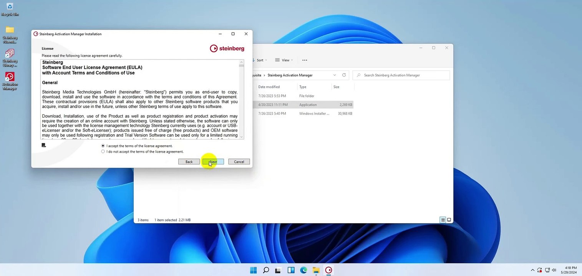The width and height of the screenshot is (582, 276).
Task: Open the Windows Start menu
Action: (x=253, y=270)
